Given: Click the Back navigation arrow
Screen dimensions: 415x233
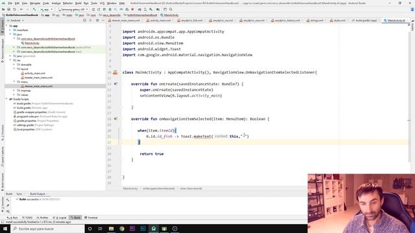Looking at the screenshot, I should point(21,9).
